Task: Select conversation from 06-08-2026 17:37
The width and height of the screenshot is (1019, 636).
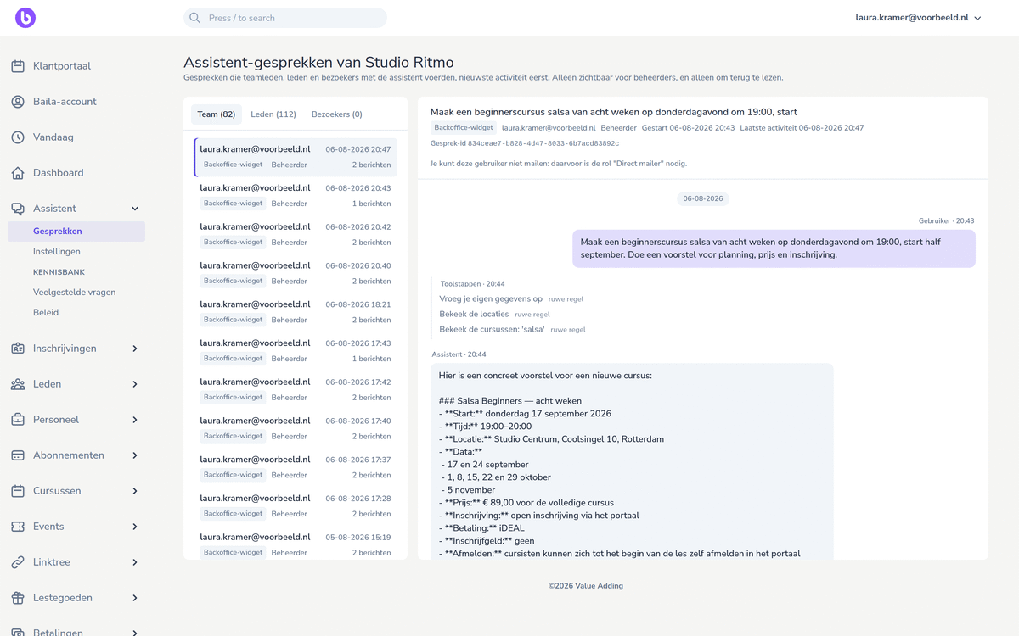Action: (x=296, y=467)
